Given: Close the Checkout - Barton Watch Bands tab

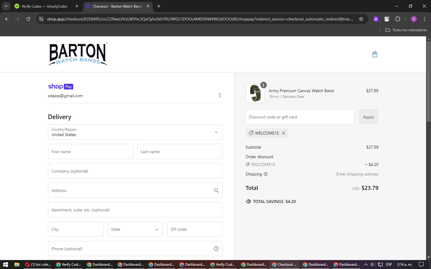Looking at the screenshot, I should tap(148, 6).
